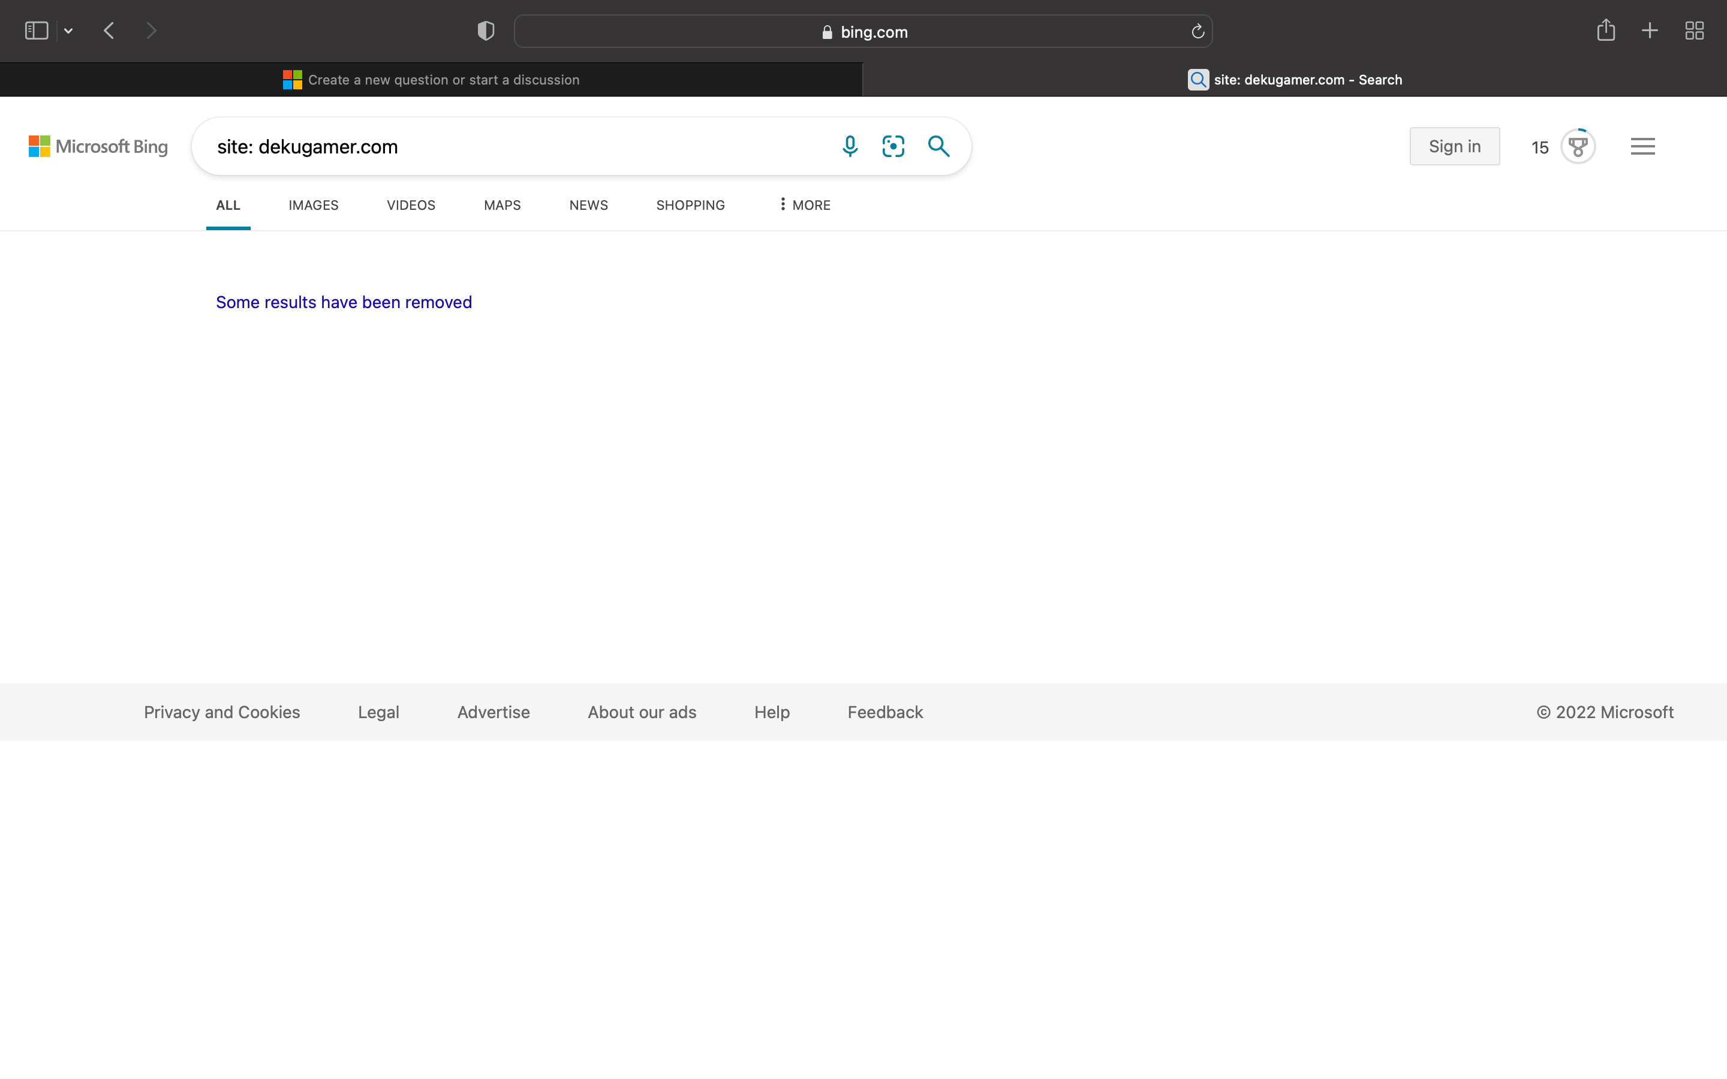This screenshot has height=1079, width=1727.
Task: Click the Bing microphone search icon
Action: 850,146
